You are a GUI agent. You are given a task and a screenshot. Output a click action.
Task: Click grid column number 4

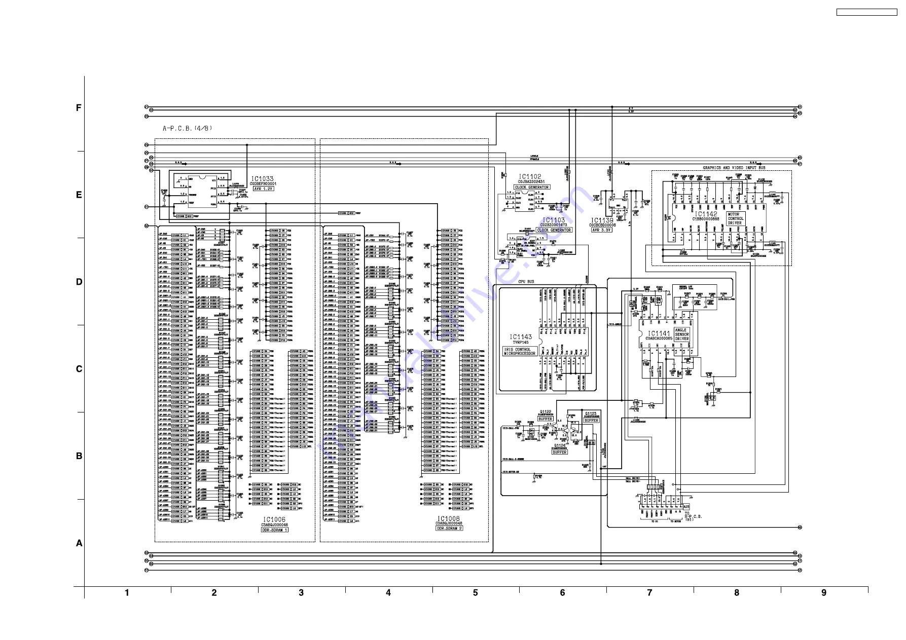tap(388, 593)
